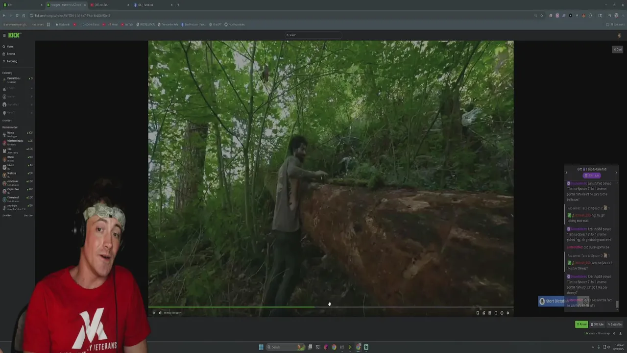Open the YouTube bookmark in bookmarks bar
Image resolution: width=627 pixels, height=353 pixels.
pyautogui.click(x=127, y=25)
